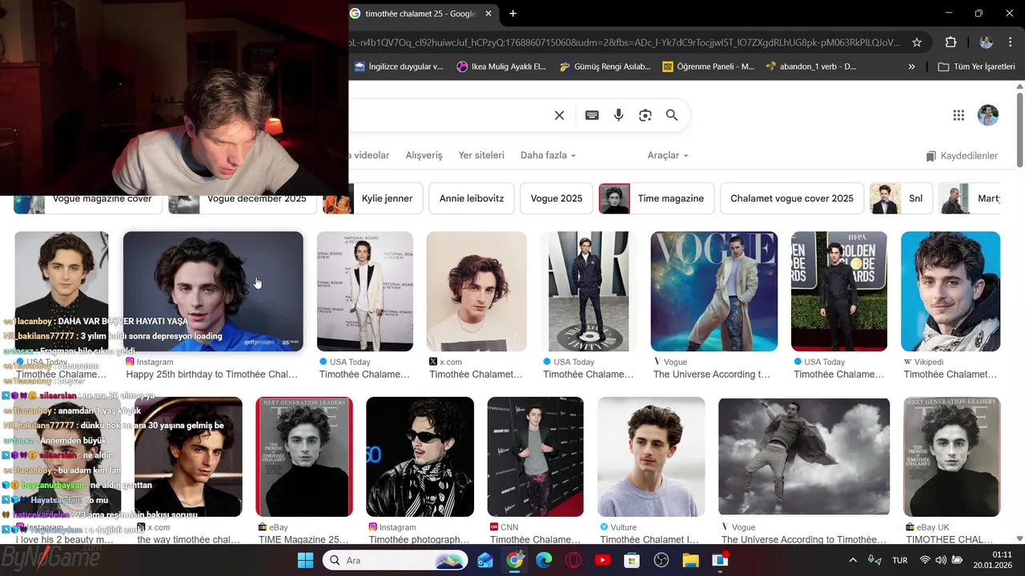
Task: Switch to the videolar tab
Action: pos(371,155)
